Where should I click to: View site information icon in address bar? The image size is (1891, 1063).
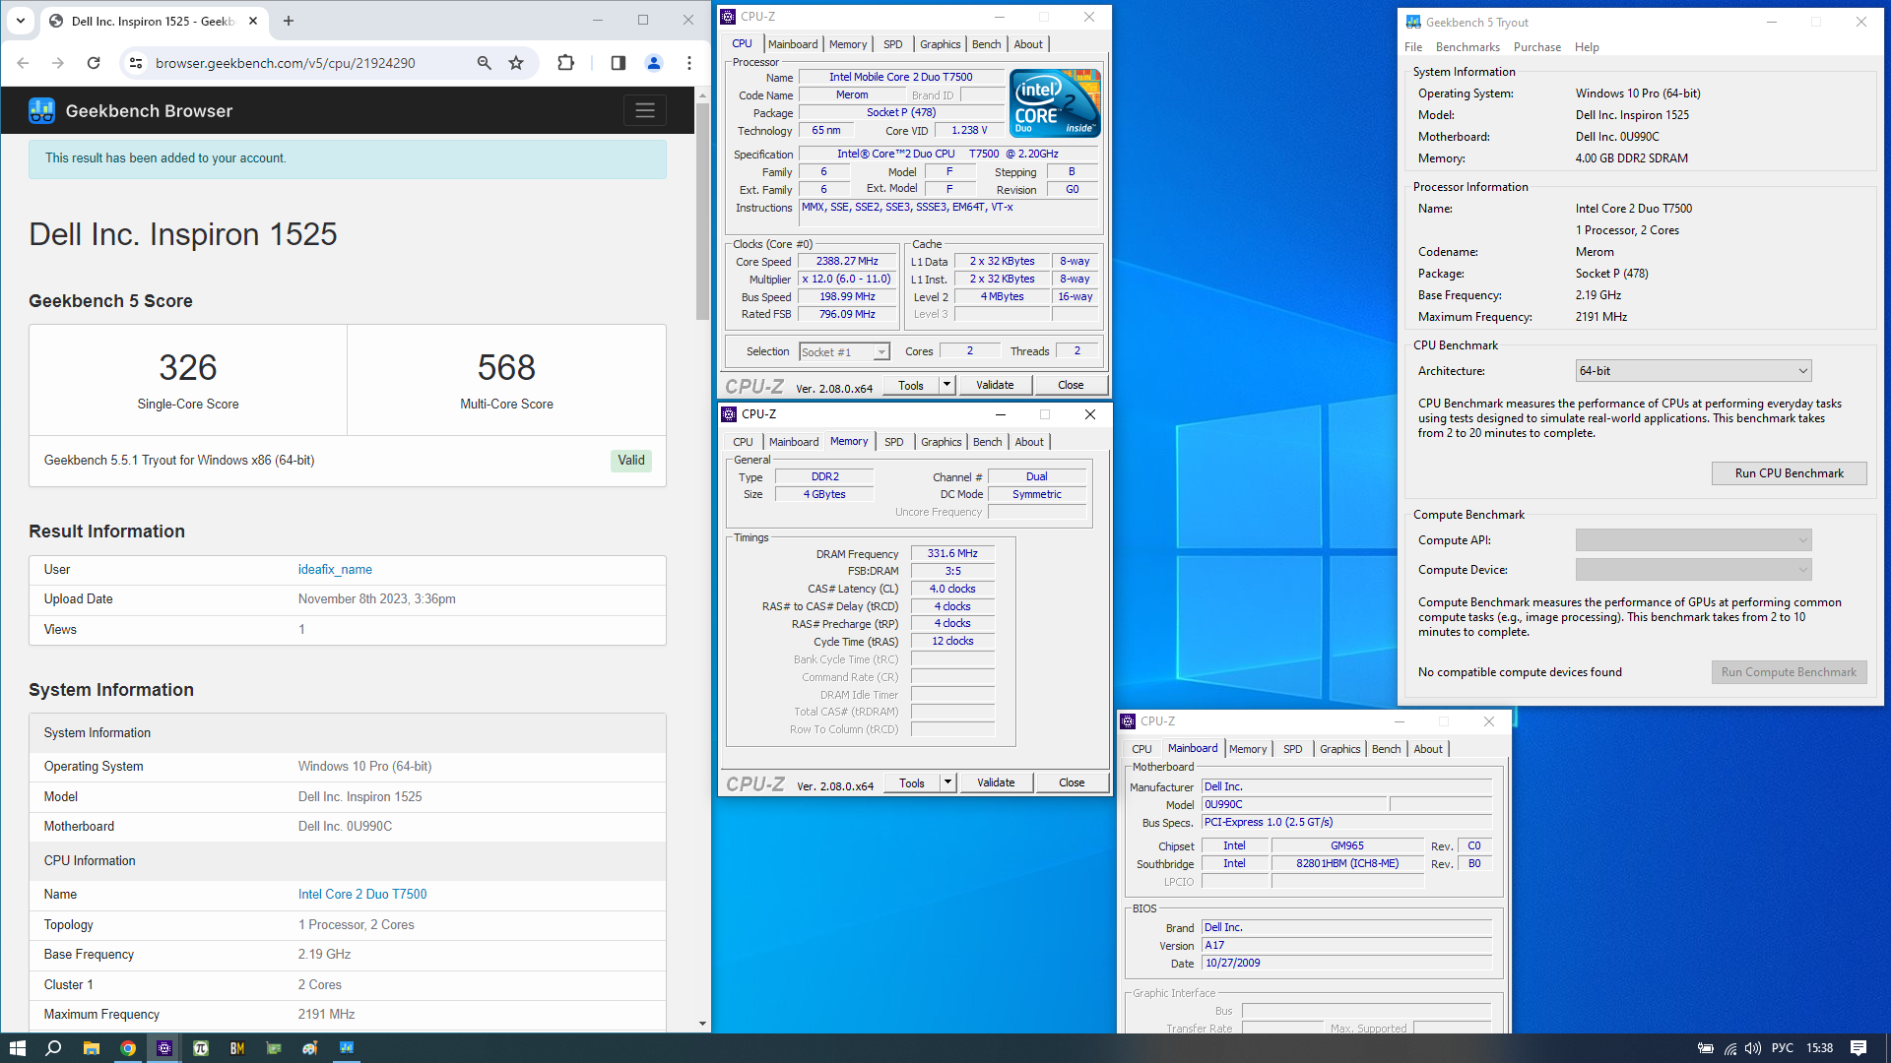coord(136,63)
